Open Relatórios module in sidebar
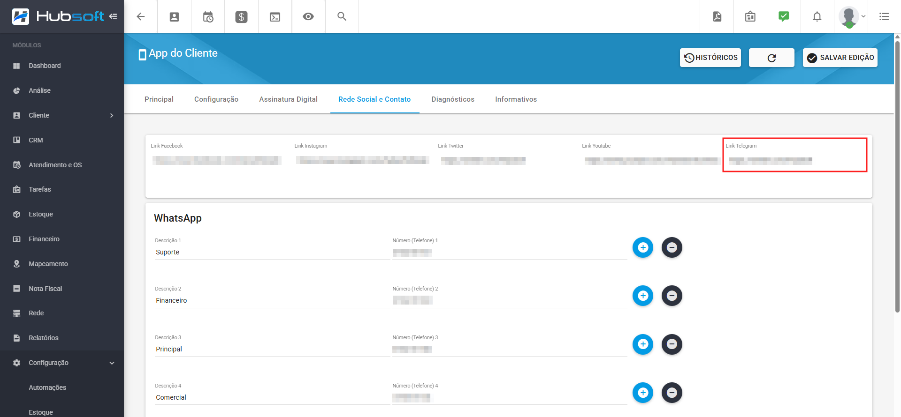This screenshot has width=901, height=417. point(62,338)
